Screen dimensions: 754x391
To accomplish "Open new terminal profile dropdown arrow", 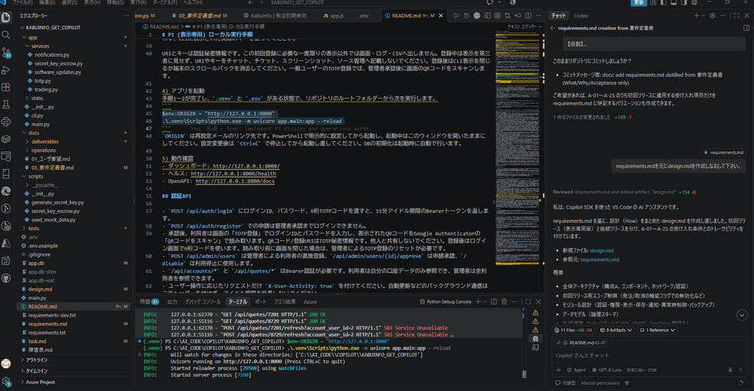I will pyautogui.click(x=485, y=302).
